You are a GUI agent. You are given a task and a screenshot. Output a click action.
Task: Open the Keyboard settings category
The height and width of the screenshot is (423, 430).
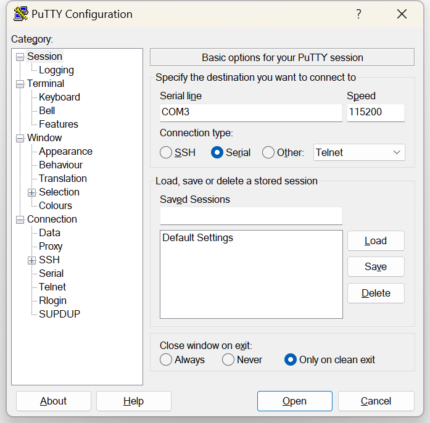pyautogui.click(x=59, y=97)
